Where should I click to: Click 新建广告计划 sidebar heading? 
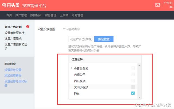[13, 27]
